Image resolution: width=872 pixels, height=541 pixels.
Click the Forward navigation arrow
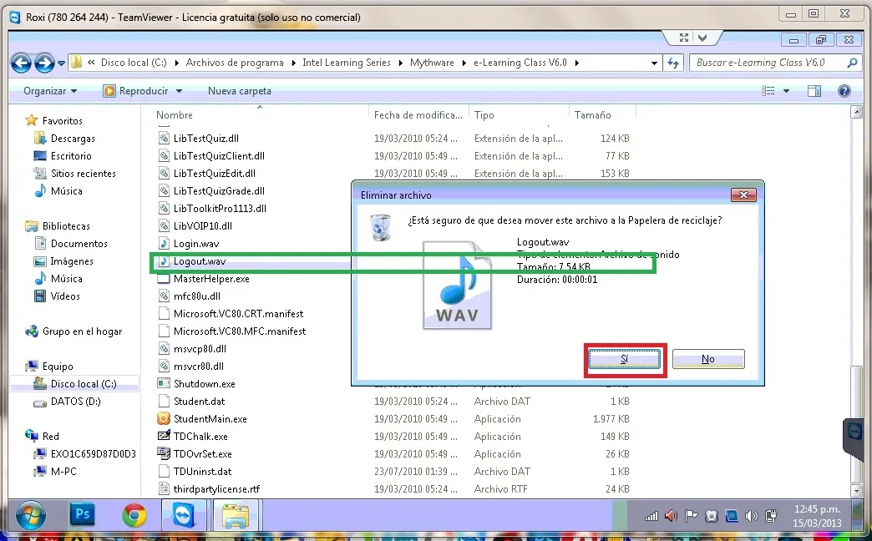pyautogui.click(x=44, y=63)
